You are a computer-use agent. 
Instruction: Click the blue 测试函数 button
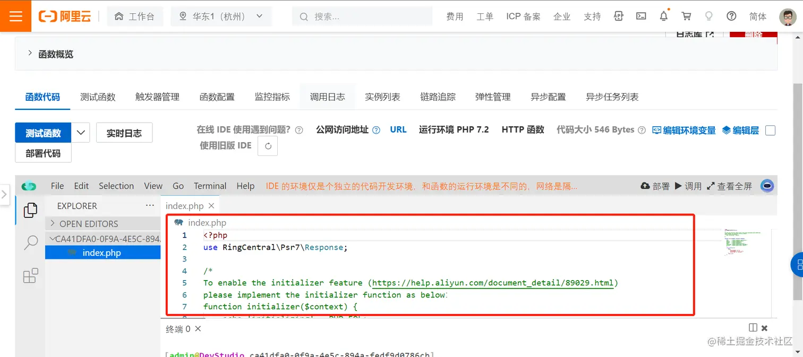tap(43, 133)
